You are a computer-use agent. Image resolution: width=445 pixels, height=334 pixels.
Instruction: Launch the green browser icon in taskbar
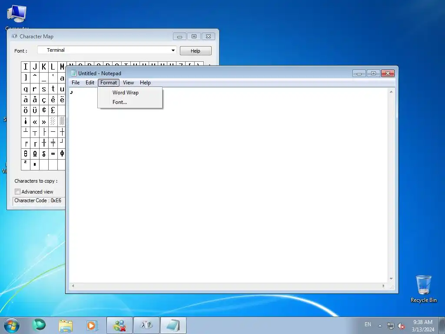pos(39,325)
